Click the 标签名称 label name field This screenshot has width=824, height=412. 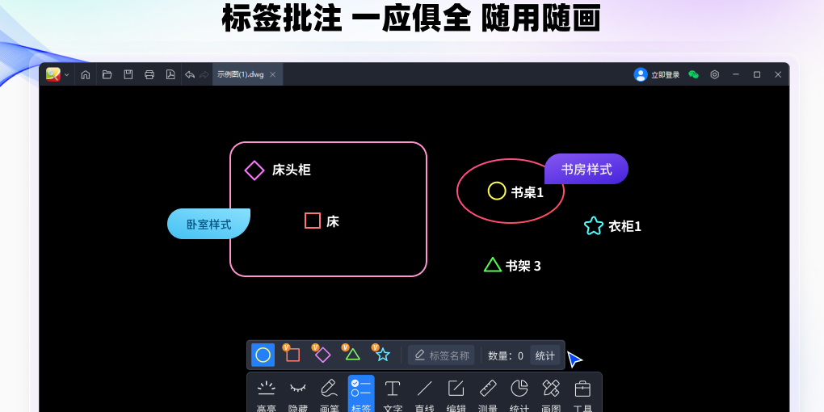(x=441, y=355)
